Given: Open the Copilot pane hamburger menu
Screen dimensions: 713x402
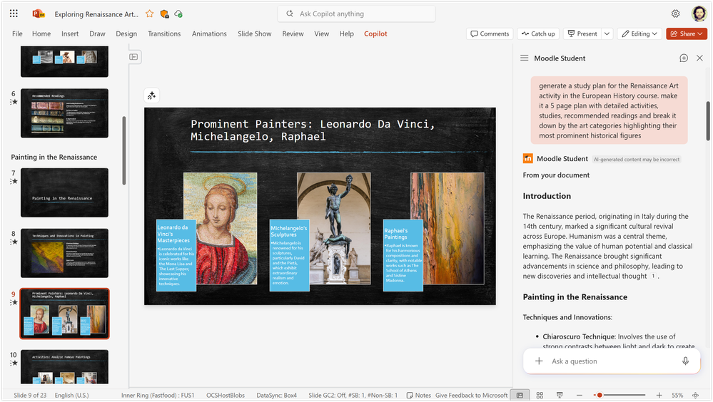Looking at the screenshot, I should click(525, 58).
